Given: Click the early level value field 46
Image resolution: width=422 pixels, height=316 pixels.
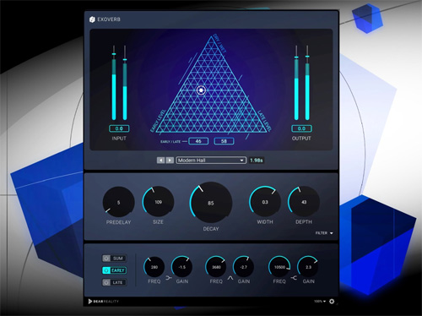Looking at the screenshot, I should [198, 141].
